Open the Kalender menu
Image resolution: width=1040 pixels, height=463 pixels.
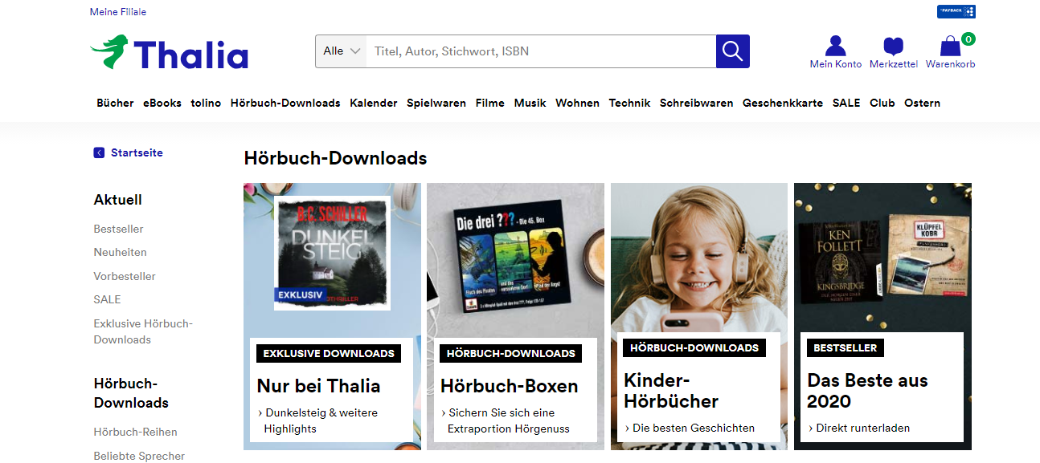point(374,103)
